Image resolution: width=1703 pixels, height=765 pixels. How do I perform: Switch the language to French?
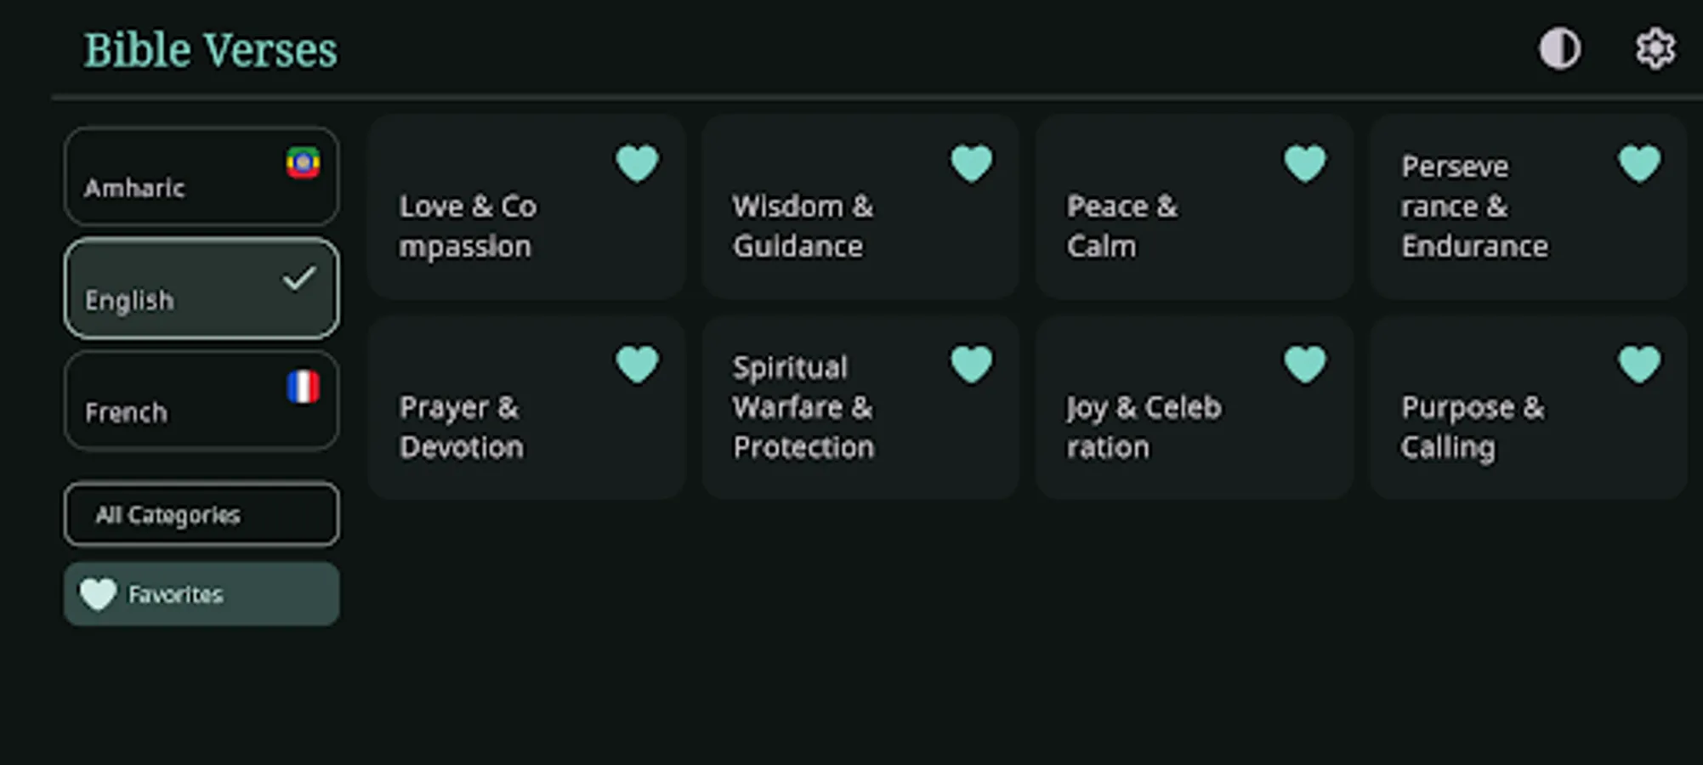click(201, 400)
